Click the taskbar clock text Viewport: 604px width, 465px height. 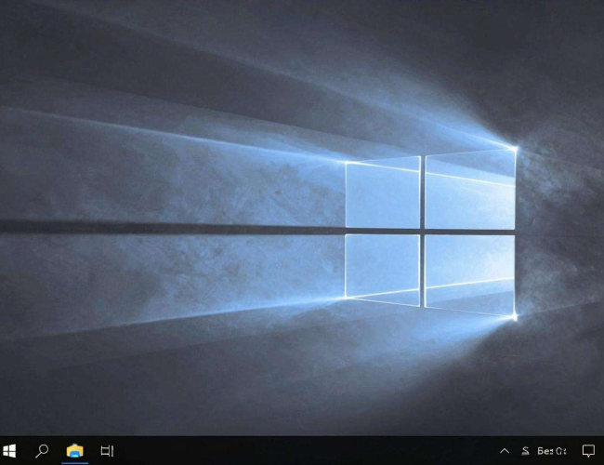[x=552, y=451]
